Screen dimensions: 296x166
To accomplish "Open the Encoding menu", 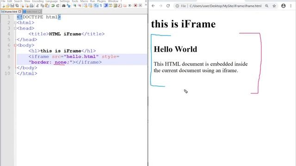I will (x=38, y=1).
